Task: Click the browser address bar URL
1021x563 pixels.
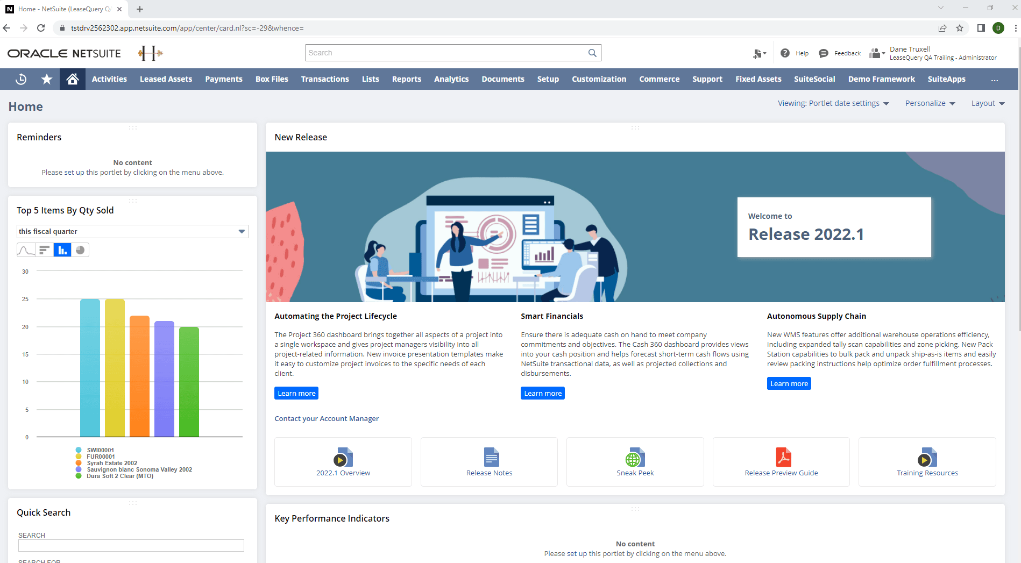Action: coord(187,28)
